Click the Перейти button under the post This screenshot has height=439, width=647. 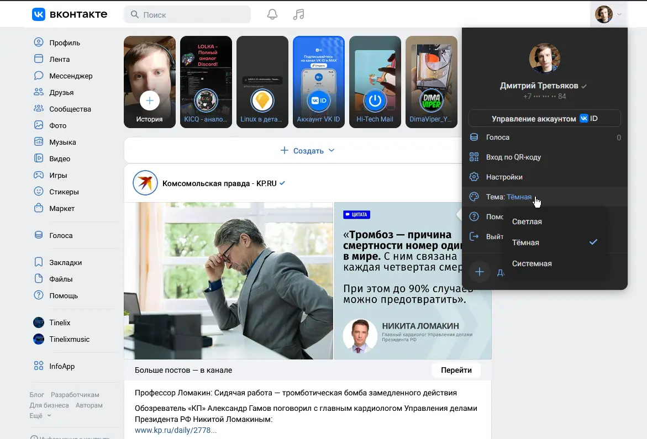click(x=456, y=370)
